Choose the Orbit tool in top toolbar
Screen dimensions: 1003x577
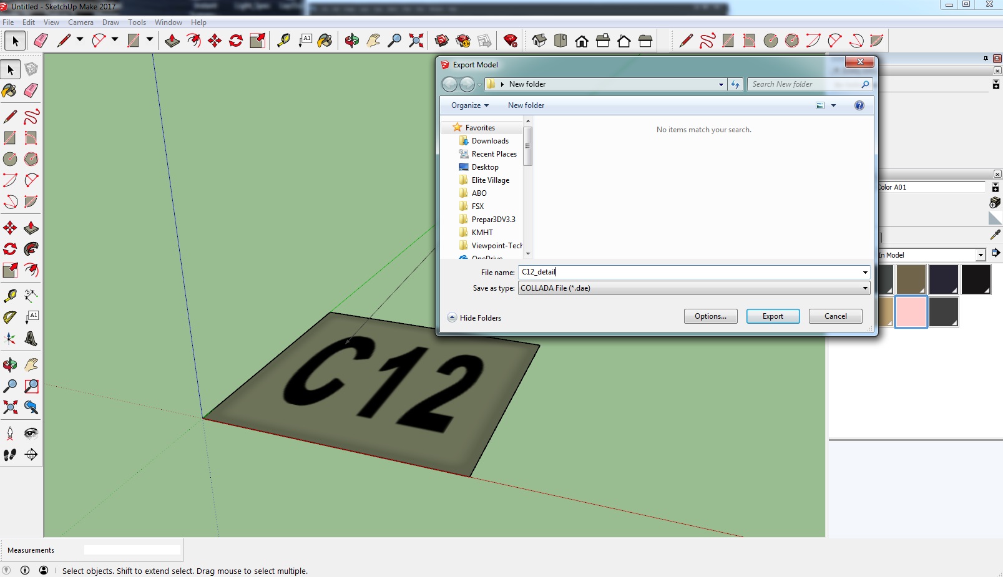tap(351, 41)
